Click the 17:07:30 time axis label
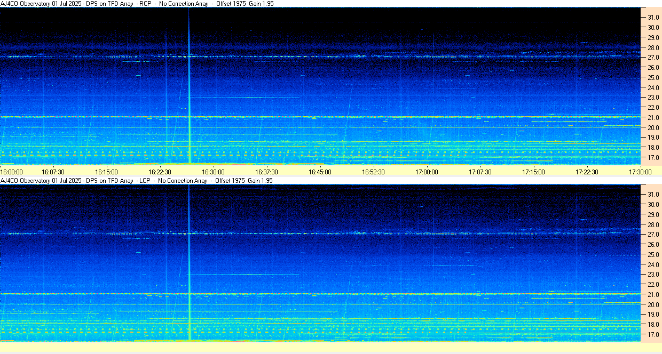Viewport: 662px width, 354px height. pyautogui.click(x=480, y=172)
